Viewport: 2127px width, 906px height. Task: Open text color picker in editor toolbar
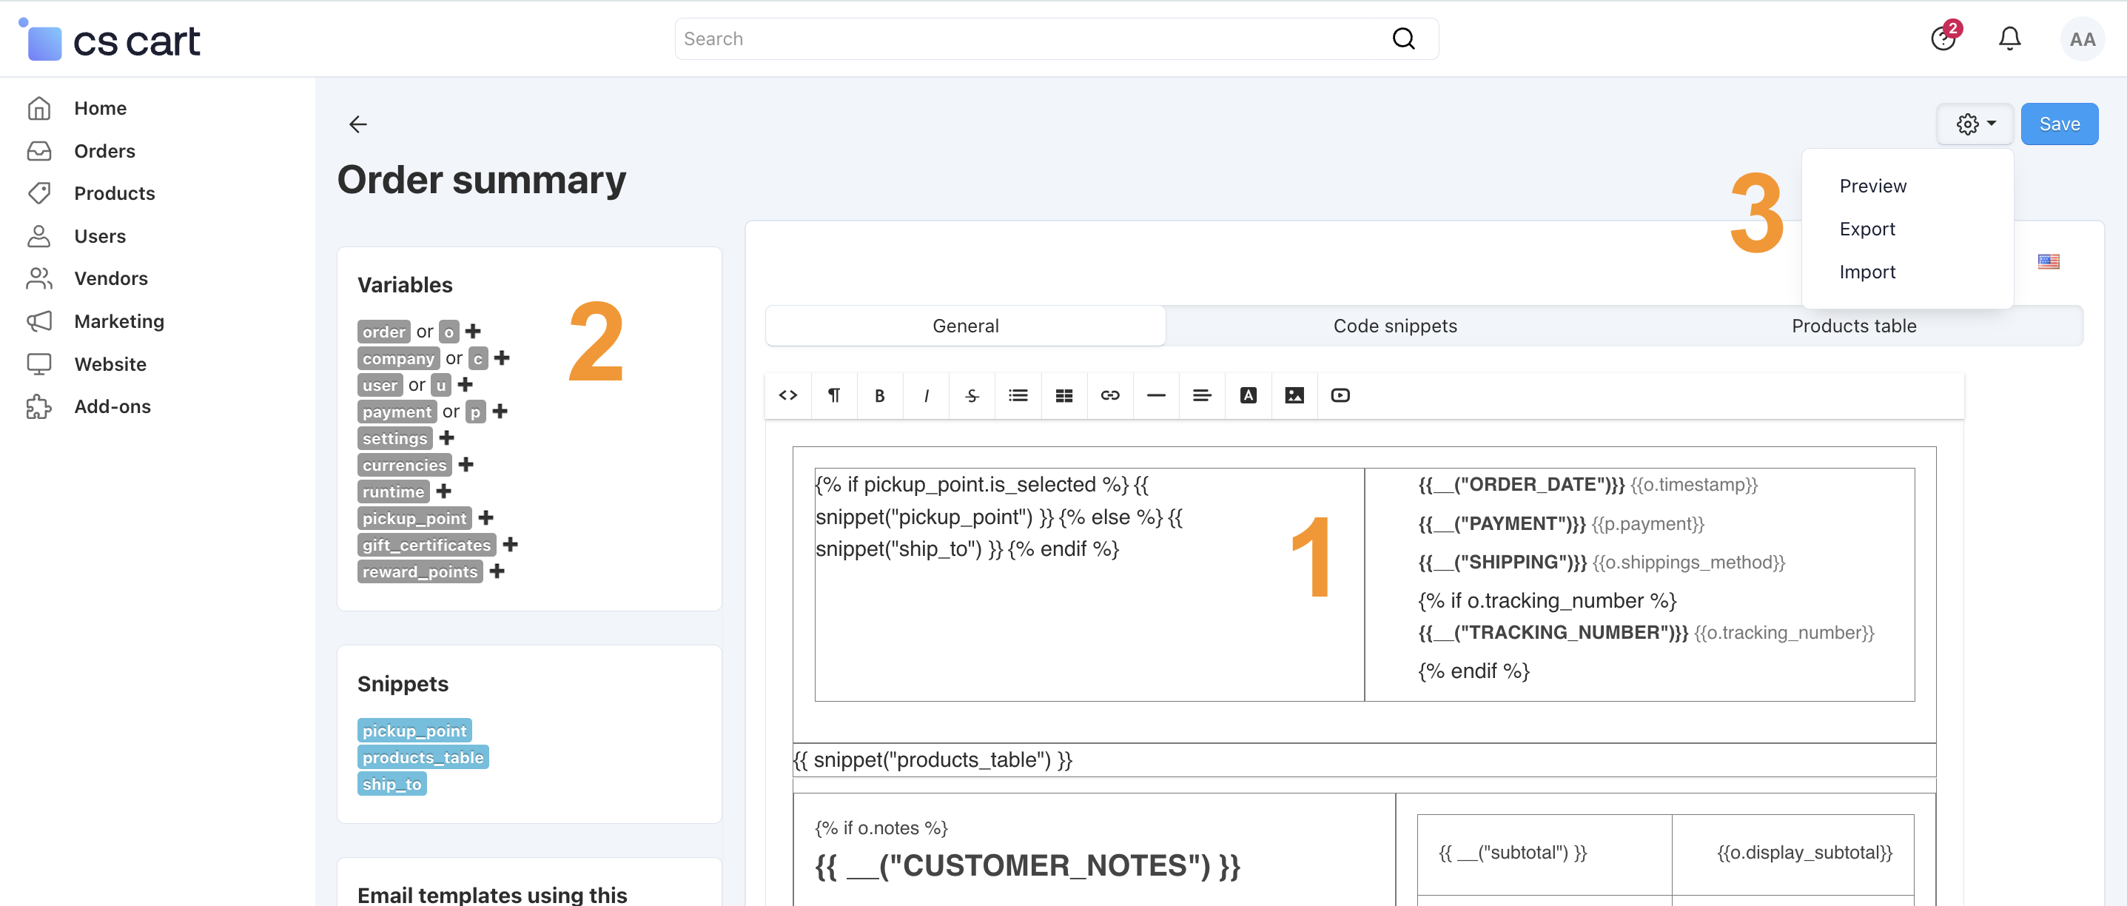[x=1249, y=395]
